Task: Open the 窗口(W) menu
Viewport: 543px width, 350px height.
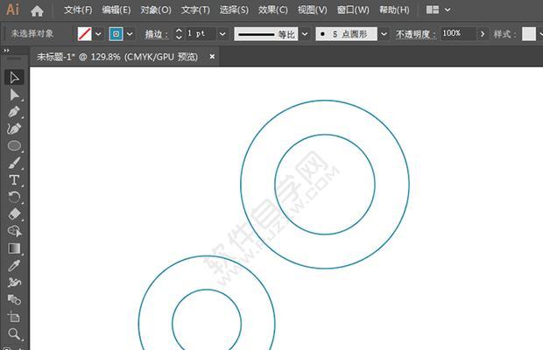Action: [x=353, y=10]
